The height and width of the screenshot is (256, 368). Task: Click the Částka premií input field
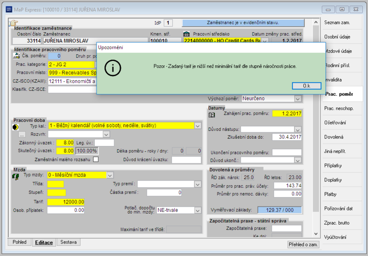[164, 193]
